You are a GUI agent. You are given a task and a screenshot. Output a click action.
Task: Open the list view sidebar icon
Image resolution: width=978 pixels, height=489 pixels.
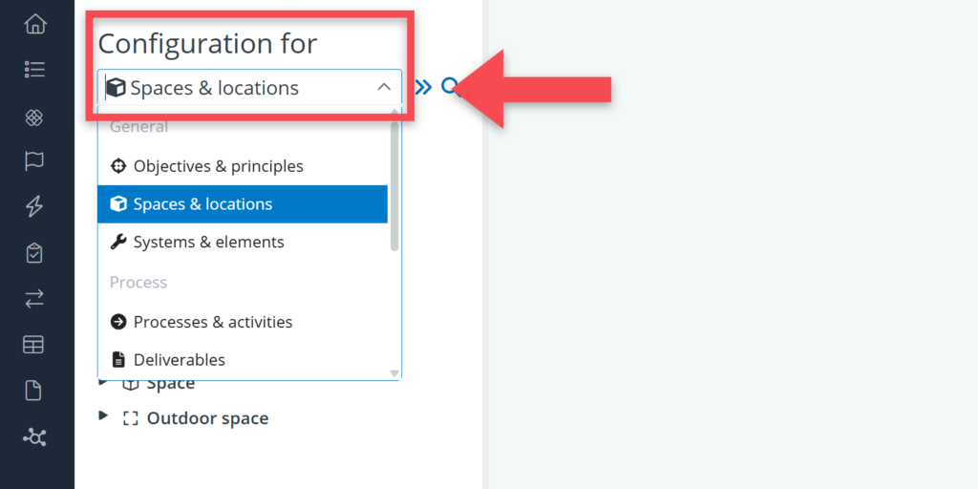(34, 69)
